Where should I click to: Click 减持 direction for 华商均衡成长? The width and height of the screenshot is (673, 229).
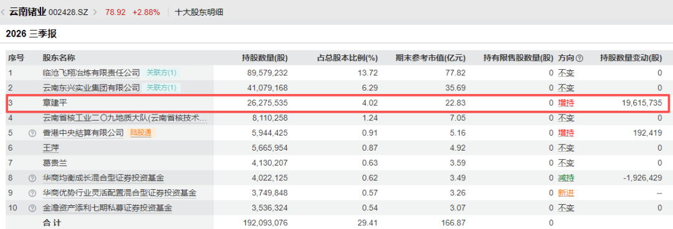(x=566, y=178)
